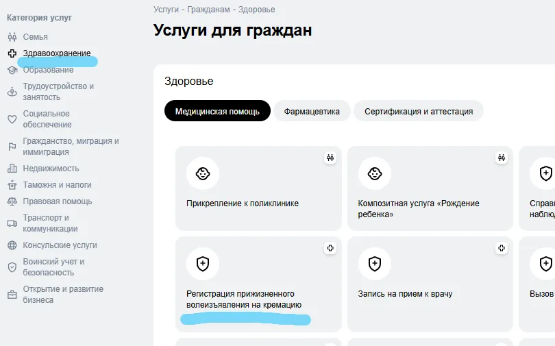The width and height of the screenshot is (555, 346).
Task: Go to the Правовая помощь category
Action: [x=58, y=201]
